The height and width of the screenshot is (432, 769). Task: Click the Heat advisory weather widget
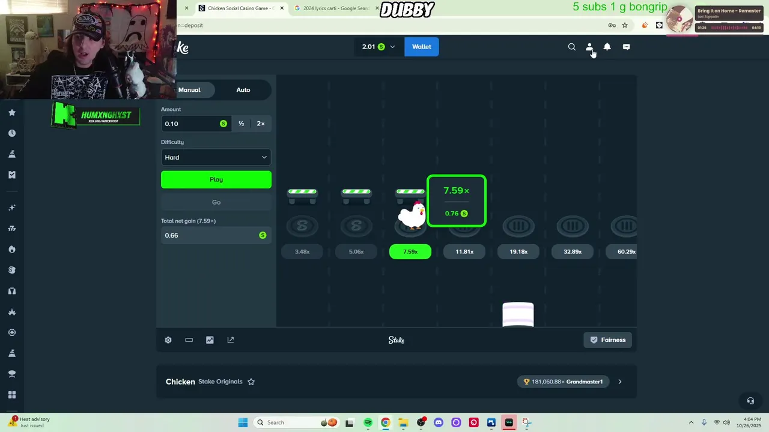tap(29, 422)
